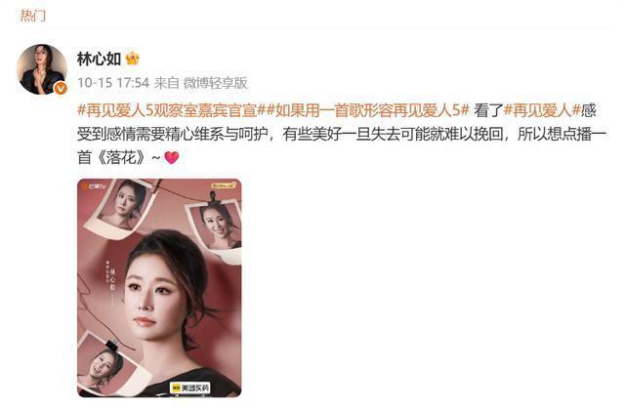Click the yellow badge at poster top-right

(x=224, y=185)
